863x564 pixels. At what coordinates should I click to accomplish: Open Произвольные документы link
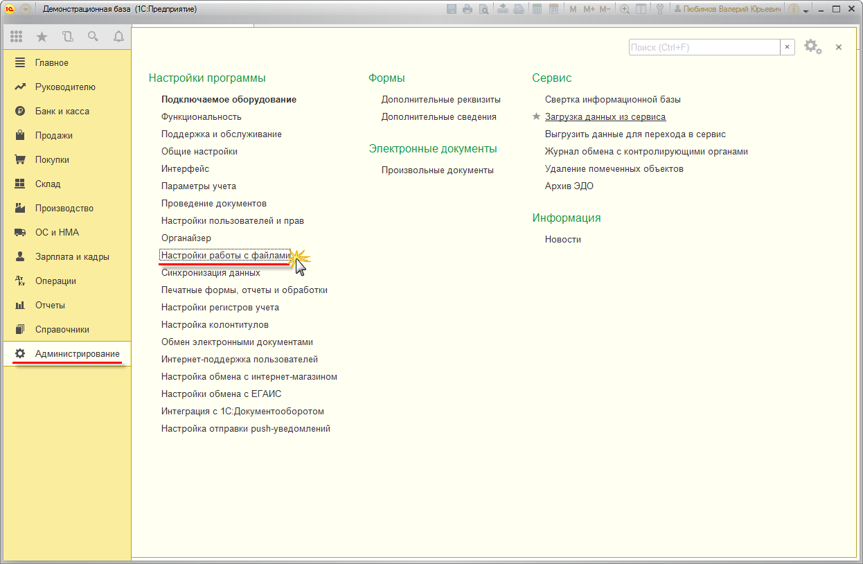click(438, 170)
